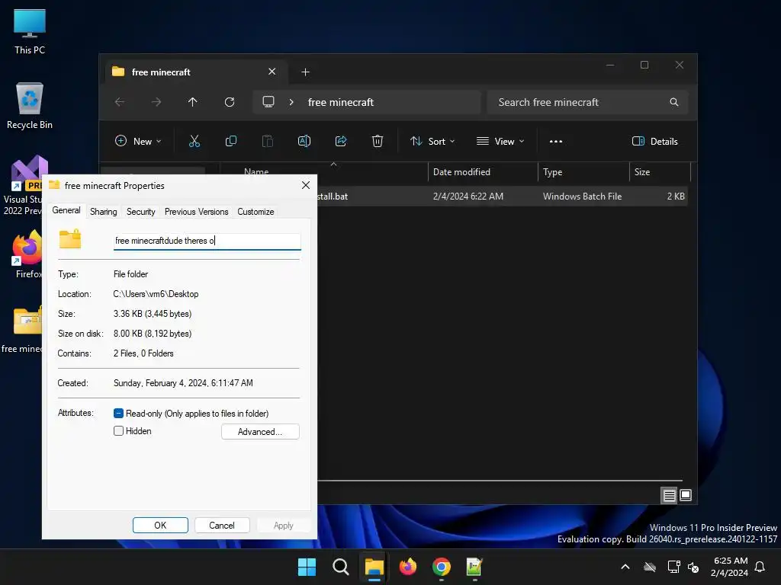
Task: Open Windows Start button on taskbar
Action: click(x=307, y=567)
